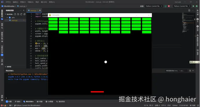Click the debug console input prompt chevron

coord(6,98)
